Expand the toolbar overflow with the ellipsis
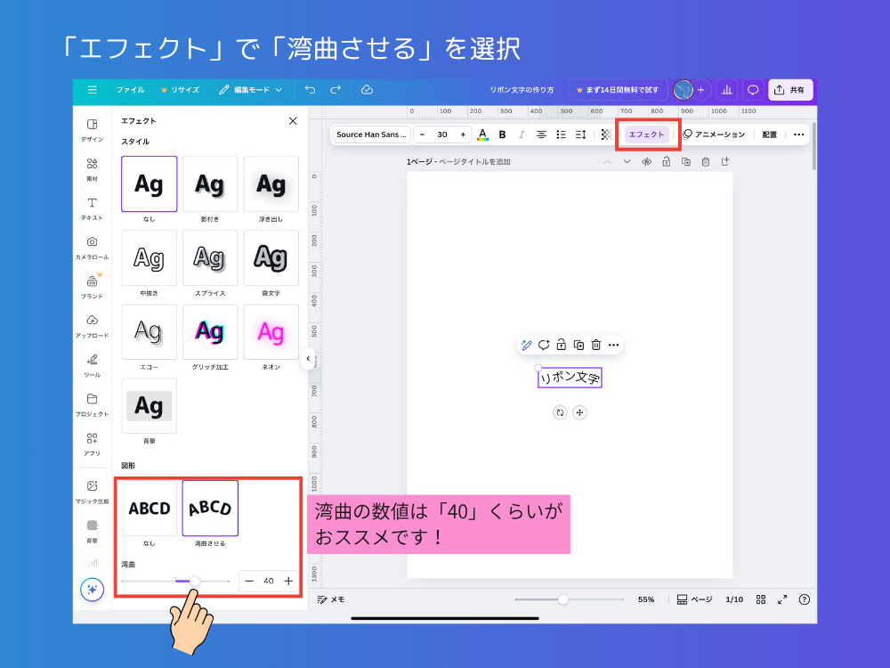This screenshot has width=890, height=668. (798, 134)
